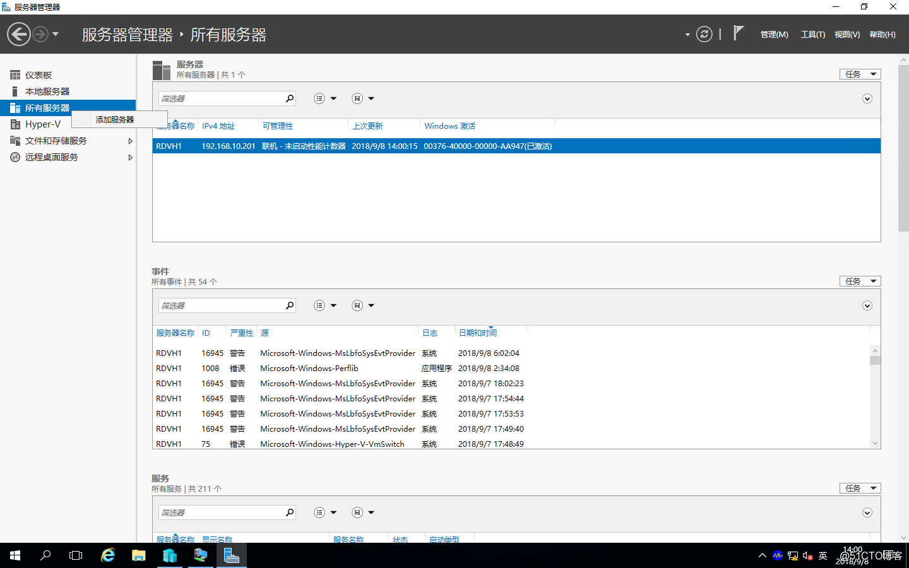Screen dimensions: 909x568
Task: Sort servers by Windows 激活 column
Action: click(450, 126)
